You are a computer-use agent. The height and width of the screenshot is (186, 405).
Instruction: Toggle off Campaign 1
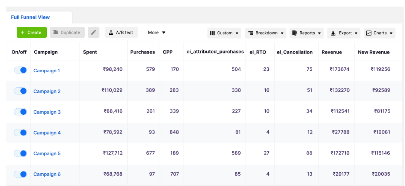tap(20, 70)
